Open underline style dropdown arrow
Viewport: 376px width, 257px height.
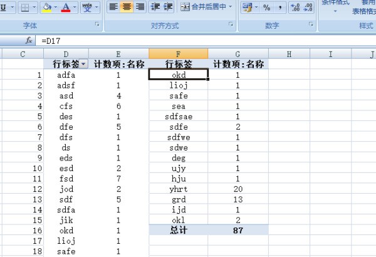point(12,8)
